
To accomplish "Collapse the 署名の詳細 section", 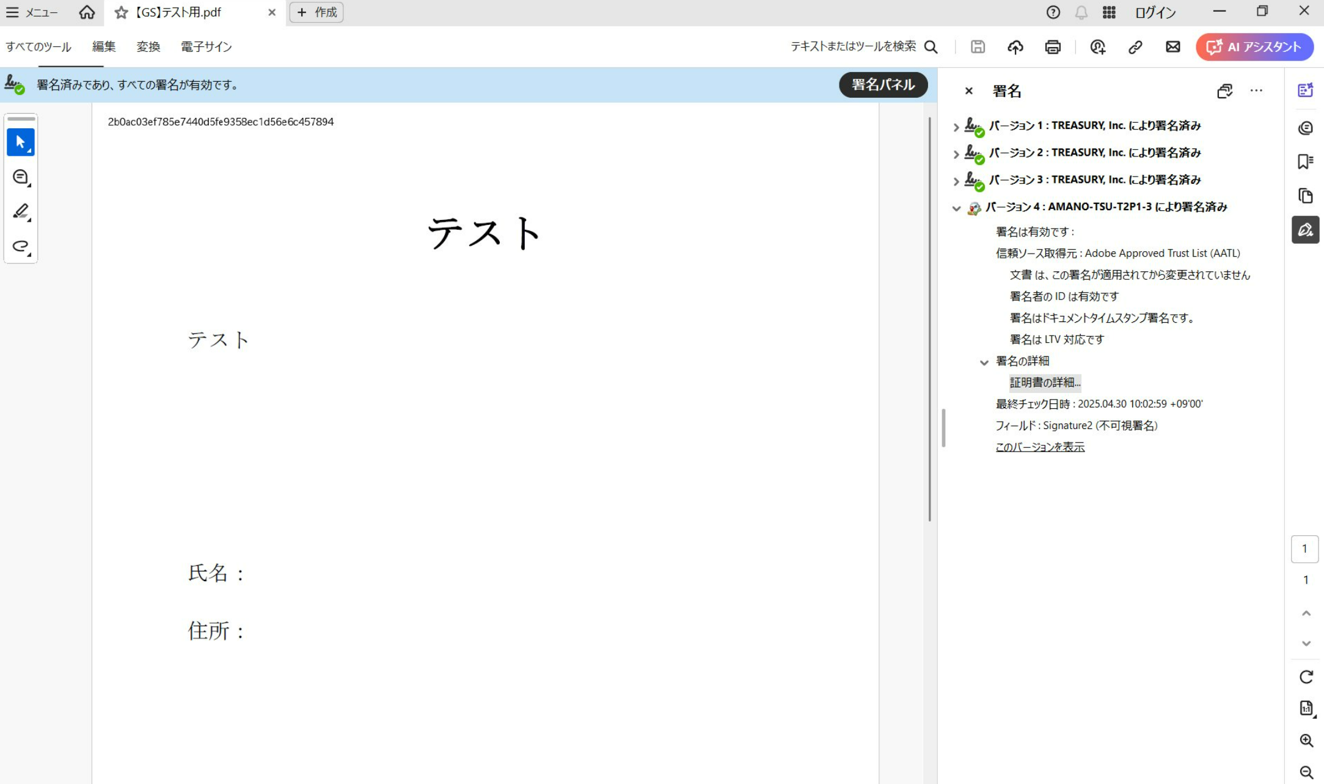I will pyautogui.click(x=984, y=361).
